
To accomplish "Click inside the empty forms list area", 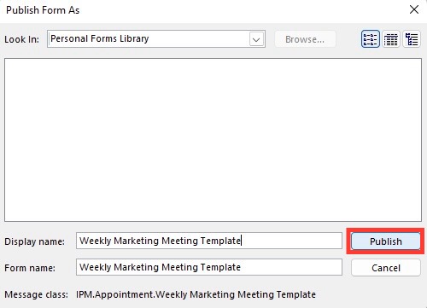I will (x=213, y=140).
